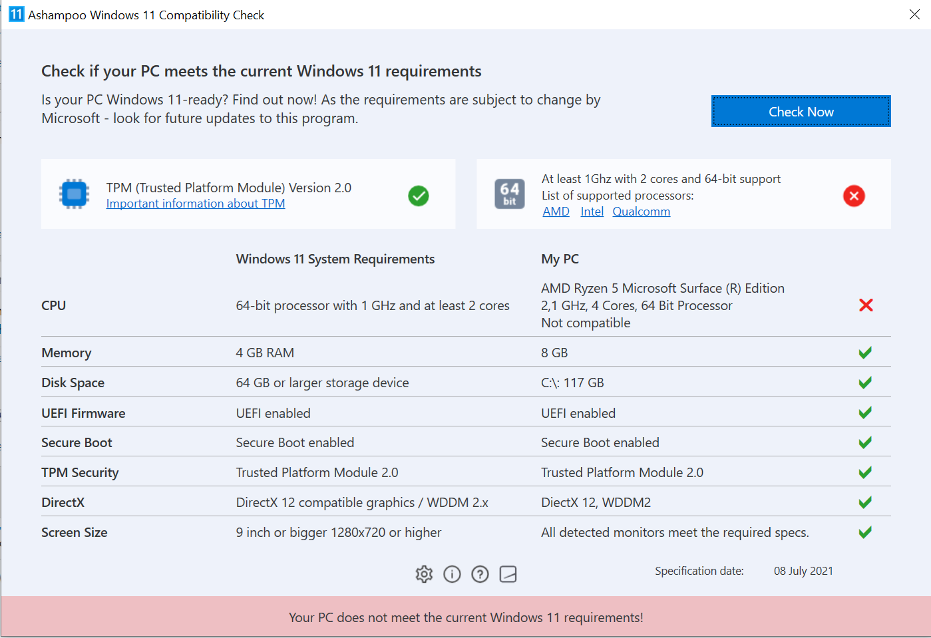Open Important information about TPM link
This screenshot has height=638, width=931.
[x=196, y=204]
